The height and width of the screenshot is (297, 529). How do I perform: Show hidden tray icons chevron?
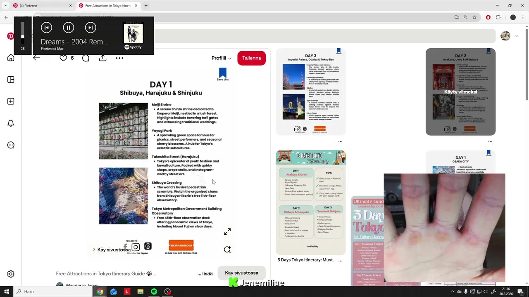tap(452, 292)
